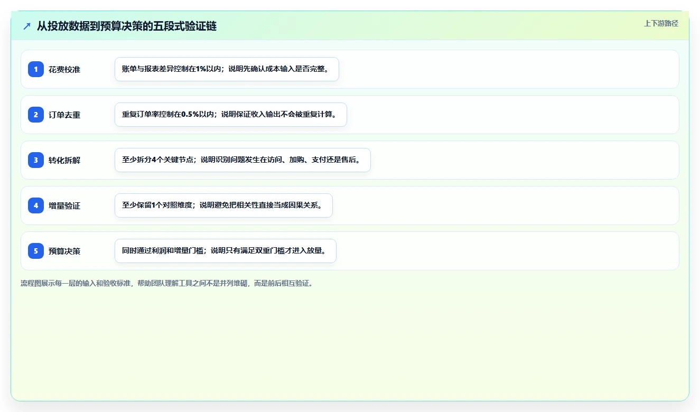Screen dimensions: 700x412
Task: Click the title 从投放数据到预算决策的五段式验证链
Action: tap(127, 26)
